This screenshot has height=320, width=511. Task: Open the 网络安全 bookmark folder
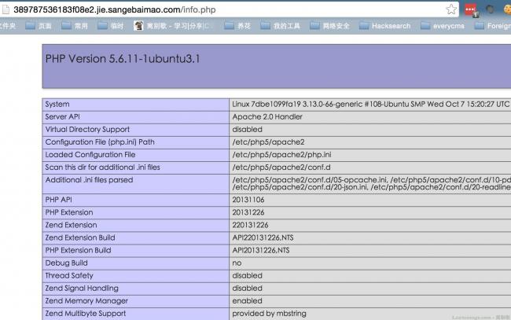(x=330, y=26)
